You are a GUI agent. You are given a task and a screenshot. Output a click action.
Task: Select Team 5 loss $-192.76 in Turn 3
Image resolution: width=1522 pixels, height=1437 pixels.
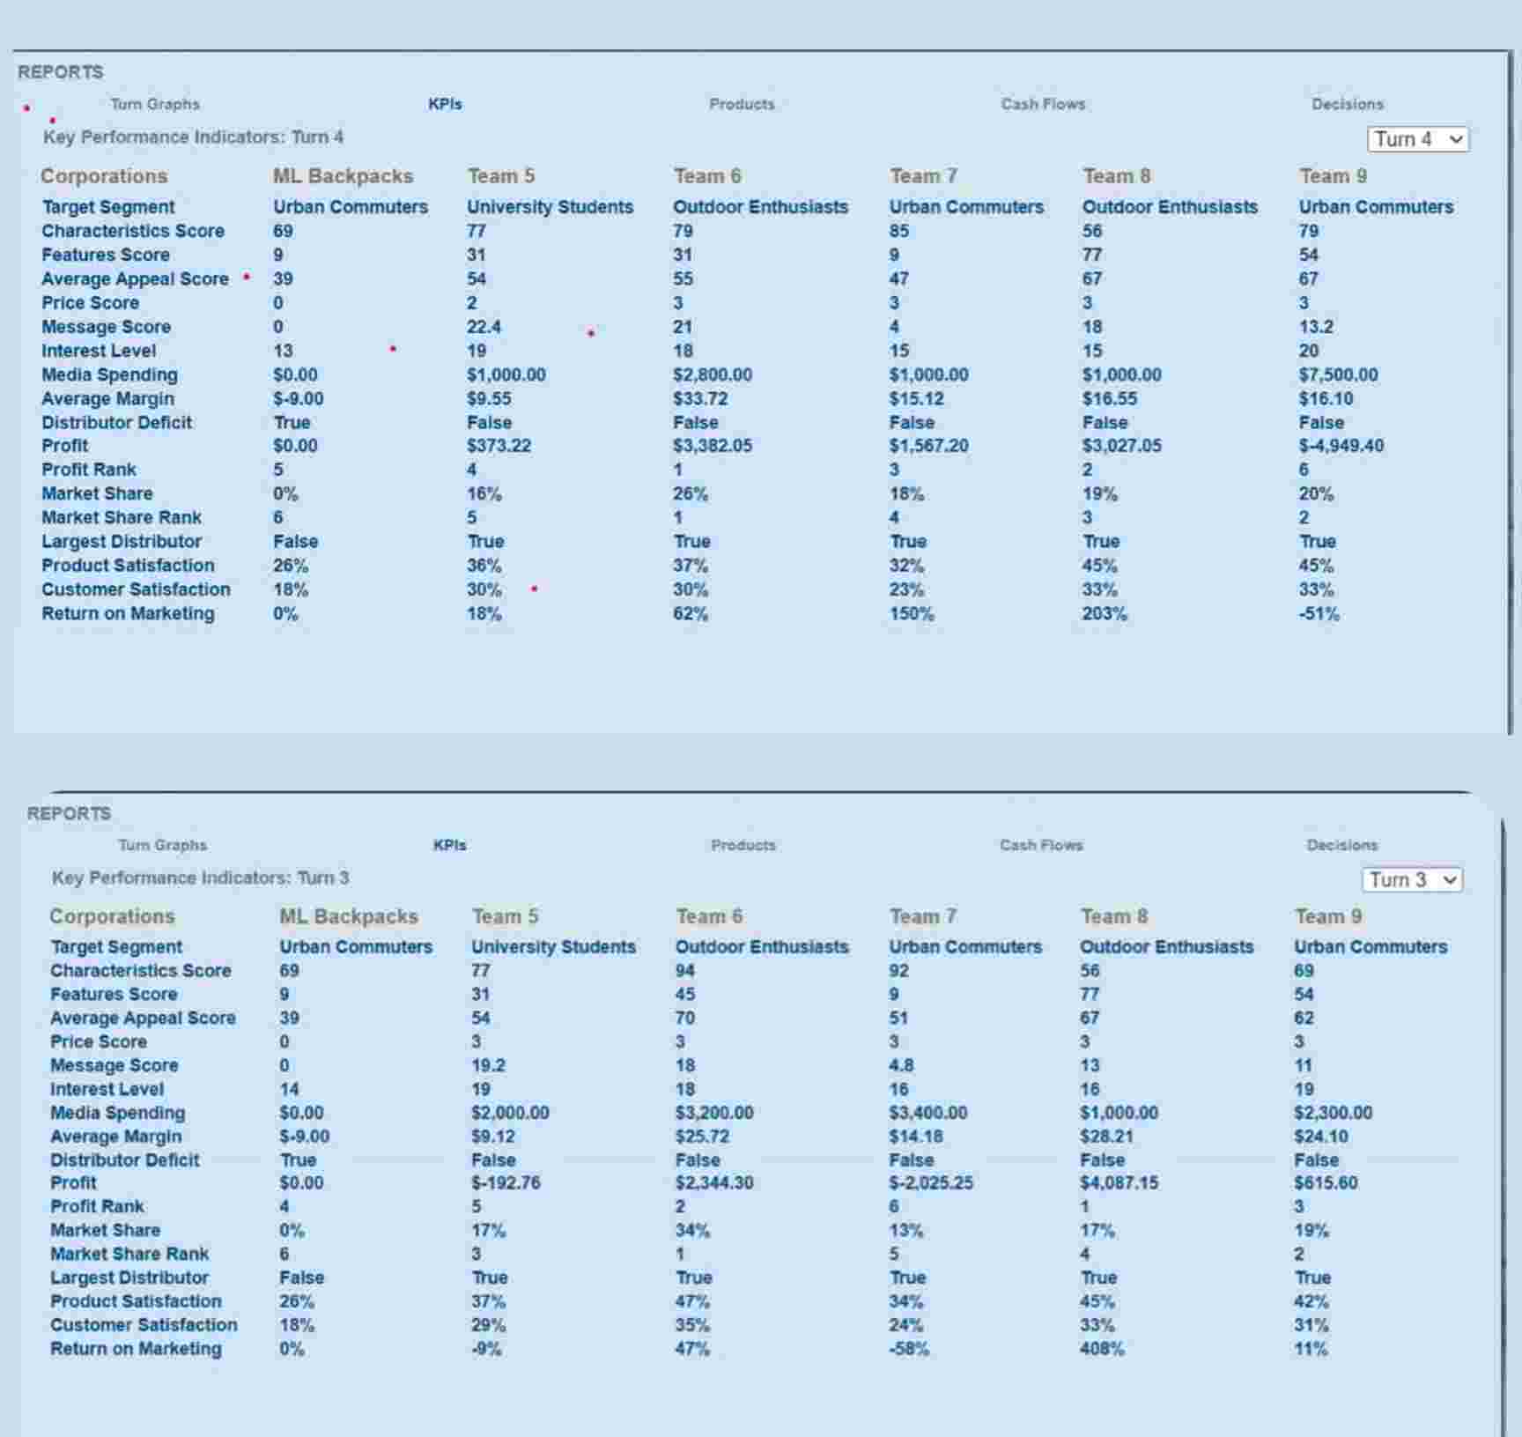[x=506, y=1182]
